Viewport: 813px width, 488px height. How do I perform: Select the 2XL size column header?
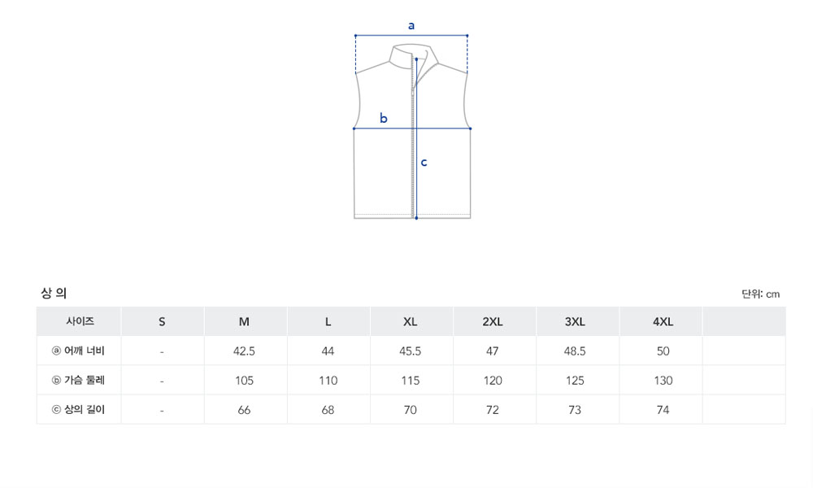pyautogui.click(x=493, y=321)
